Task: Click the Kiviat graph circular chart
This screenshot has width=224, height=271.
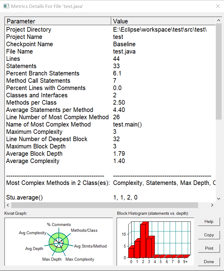Action: point(59,242)
